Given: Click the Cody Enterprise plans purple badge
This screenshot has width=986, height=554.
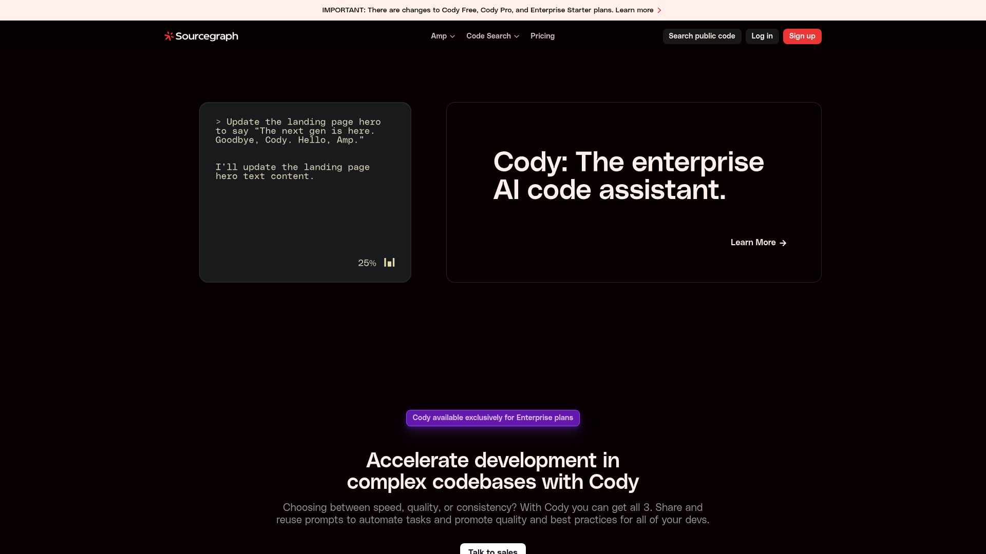Looking at the screenshot, I should (x=492, y=418).
